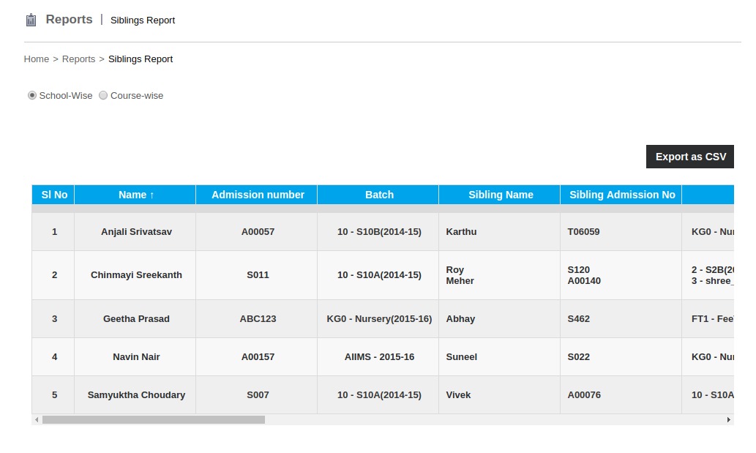Click the Sibling Admission No column header

click(622, 195)
